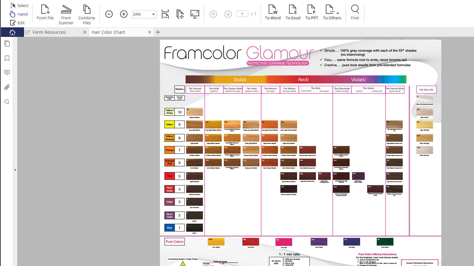Go to the previous page arrow

click(x=213, y=14)
